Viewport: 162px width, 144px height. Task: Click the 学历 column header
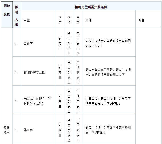pos(60,20)
